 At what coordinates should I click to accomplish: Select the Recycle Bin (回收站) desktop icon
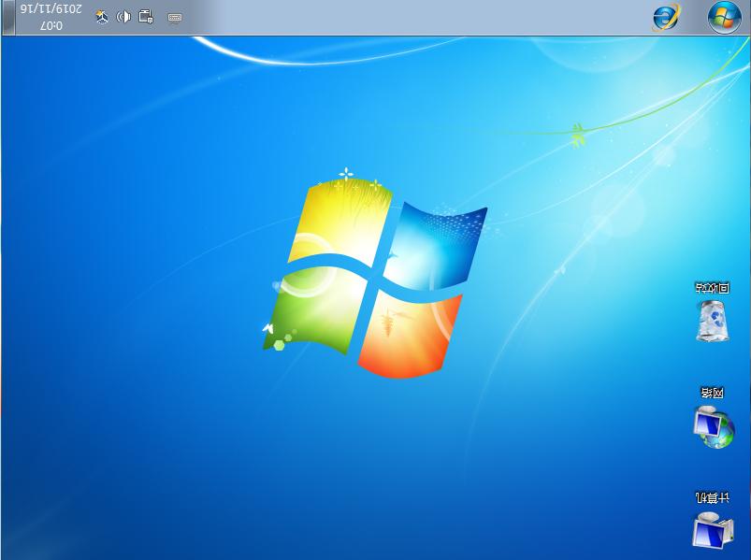(713, 321)
